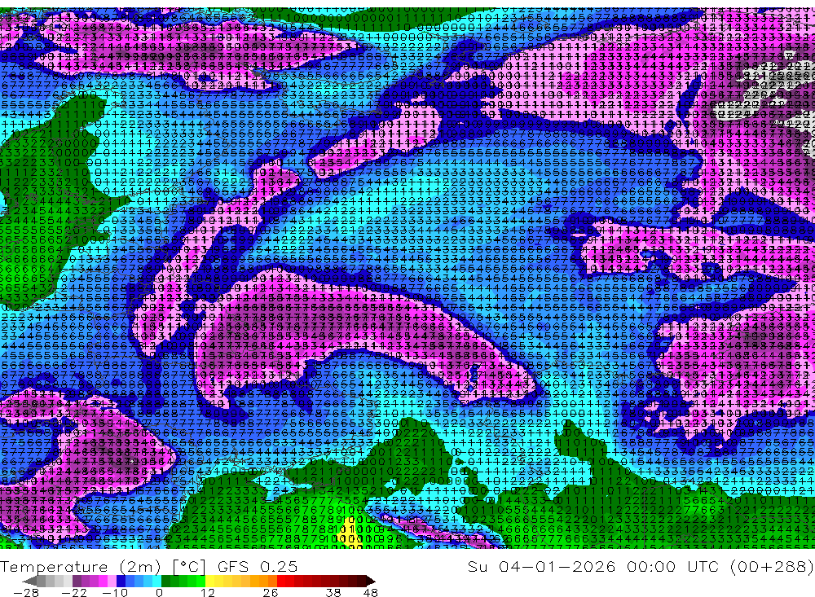Click the 'GFS 0.25' model label

(x=258, y=566)
